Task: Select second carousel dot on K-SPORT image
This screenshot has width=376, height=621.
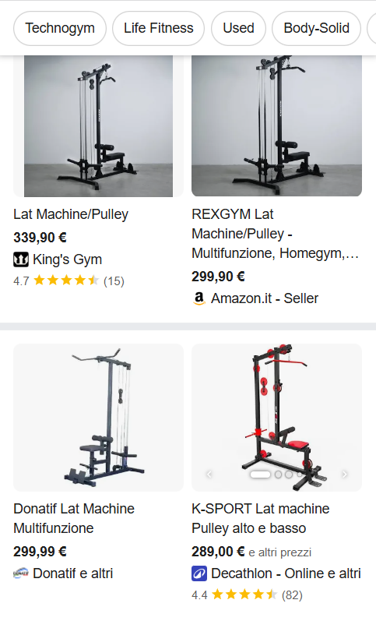Action: click(278, 474)
